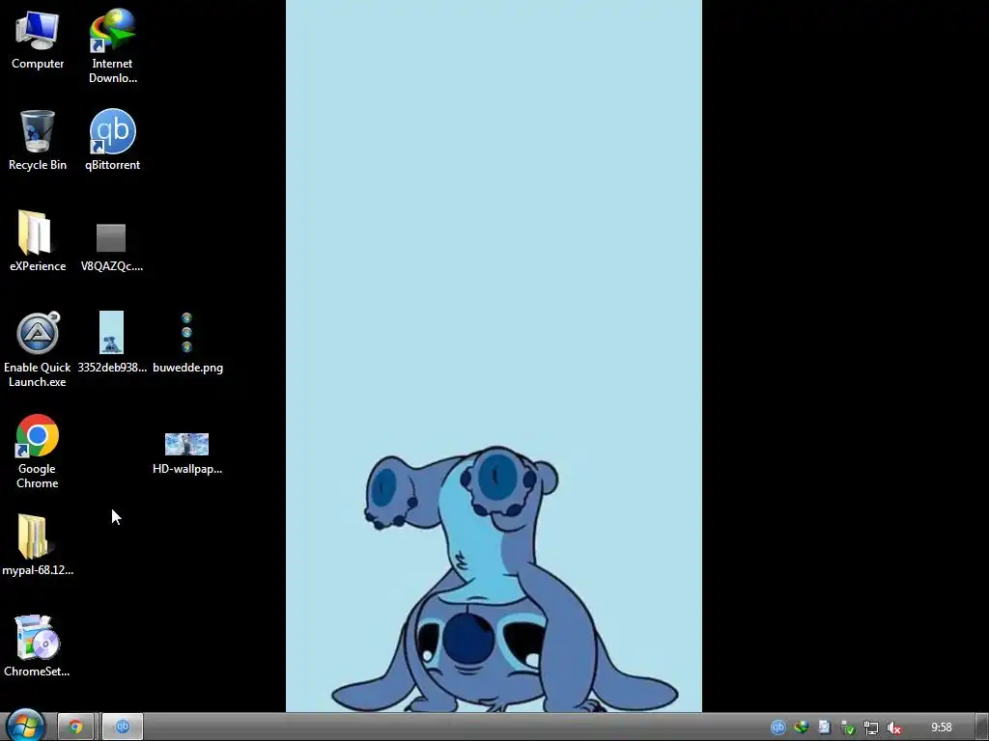Viewport: 989px width, 741px height.
Task: Open Chrome from the taskbar
Action: click(x=75, y=727)
